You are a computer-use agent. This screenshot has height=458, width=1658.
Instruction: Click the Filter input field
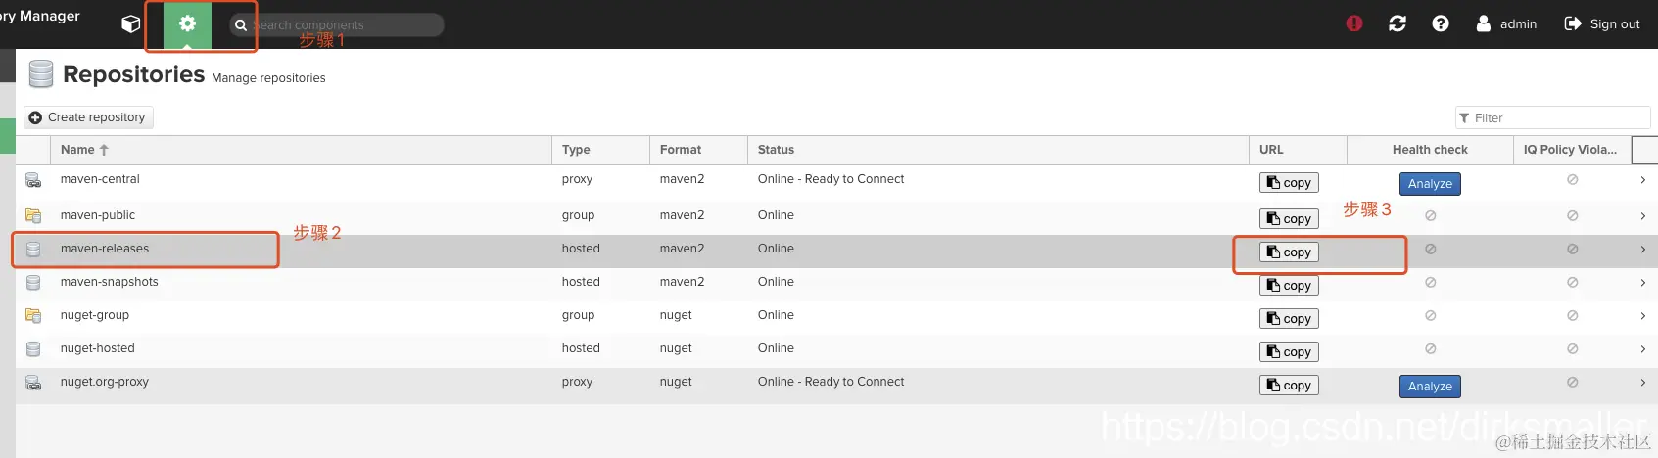1553,117
